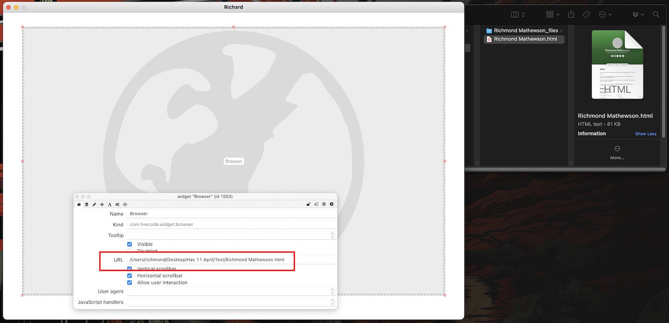Screen dimensions: 669x323
Task: Open the Position cross-arrows pane icon
Action: tap(102, 204)
